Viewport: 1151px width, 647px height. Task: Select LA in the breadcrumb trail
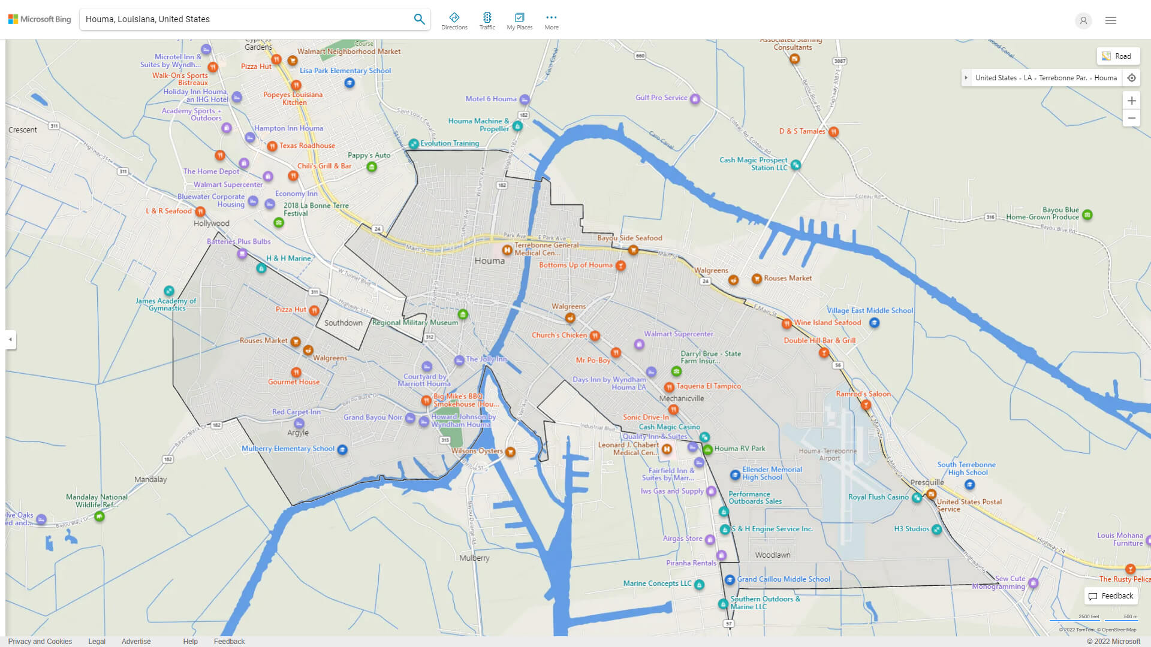[x=1028, y=77]
